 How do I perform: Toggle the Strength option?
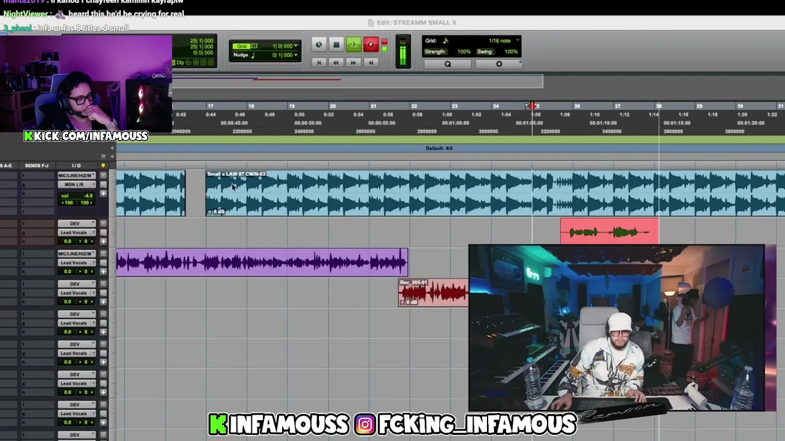click(x=435, y=51)
